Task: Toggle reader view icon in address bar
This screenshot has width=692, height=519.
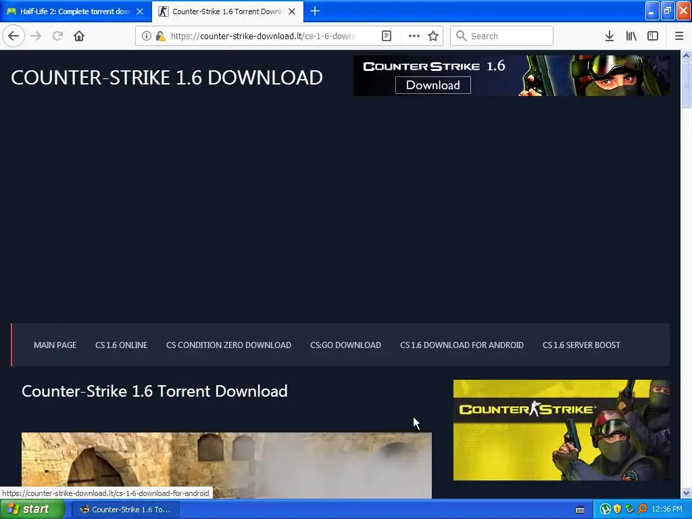Action: [x=386, y=36]
